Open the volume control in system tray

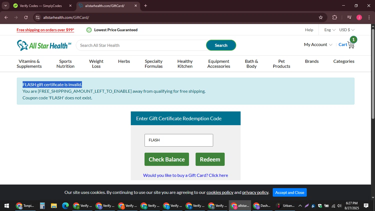click(x=339, y=206)
